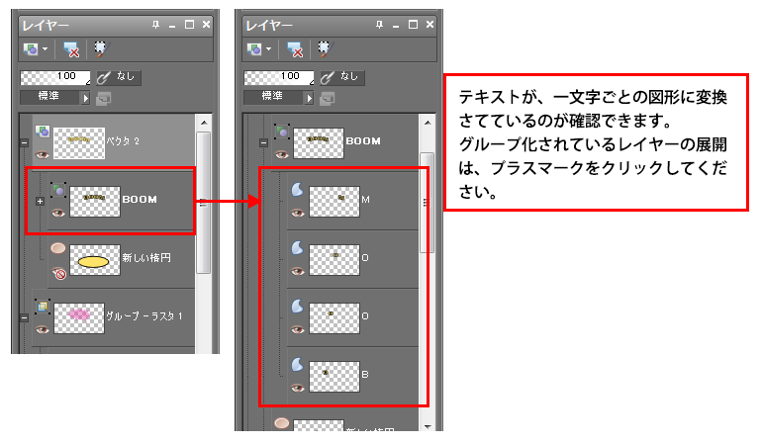Click Delete Layer icon in left Layers panel
This screenshot has height=445, width=762.
(70, 49)
